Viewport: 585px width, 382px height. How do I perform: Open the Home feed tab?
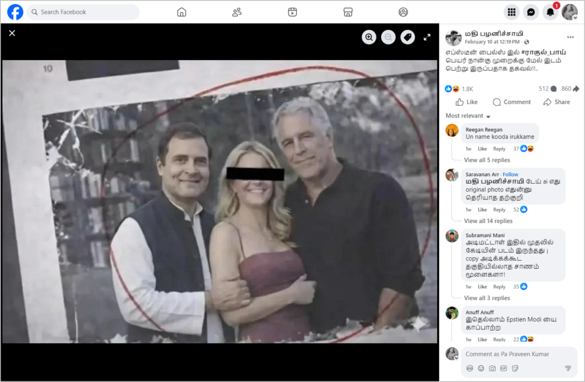pos(182,12)
